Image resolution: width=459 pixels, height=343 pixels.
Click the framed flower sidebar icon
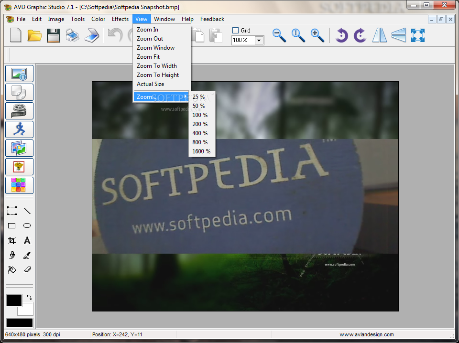pyautogui.click(x=19, y=167)
